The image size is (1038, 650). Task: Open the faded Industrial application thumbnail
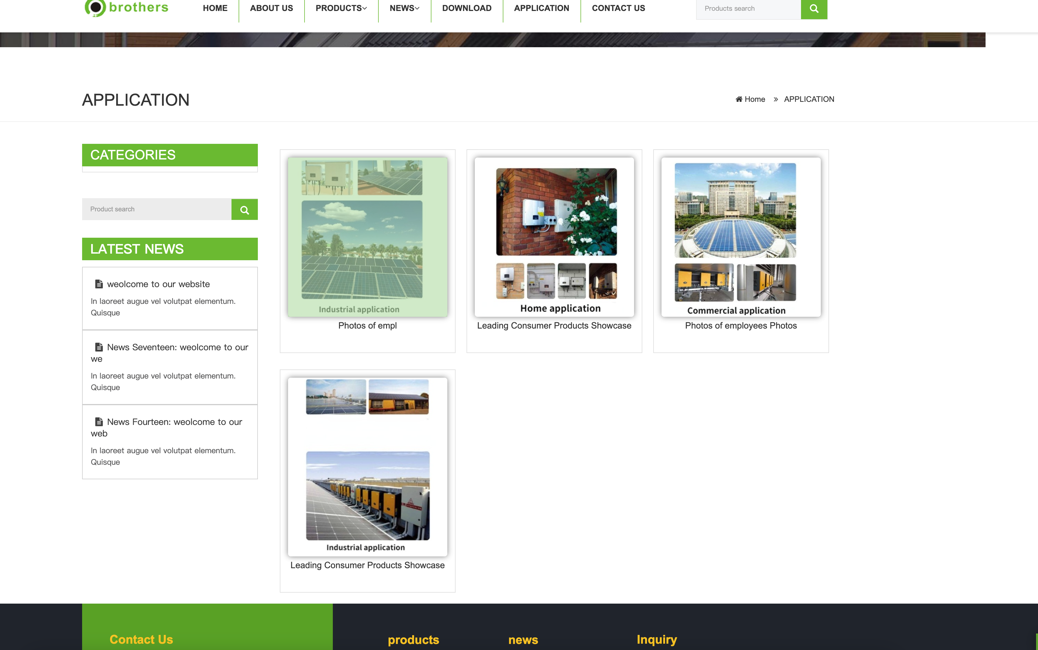point(367,237)
